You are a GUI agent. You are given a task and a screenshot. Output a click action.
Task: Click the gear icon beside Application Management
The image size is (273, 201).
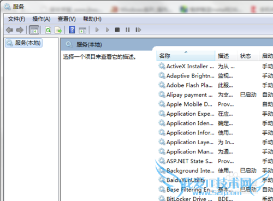(x=162, y=151)
